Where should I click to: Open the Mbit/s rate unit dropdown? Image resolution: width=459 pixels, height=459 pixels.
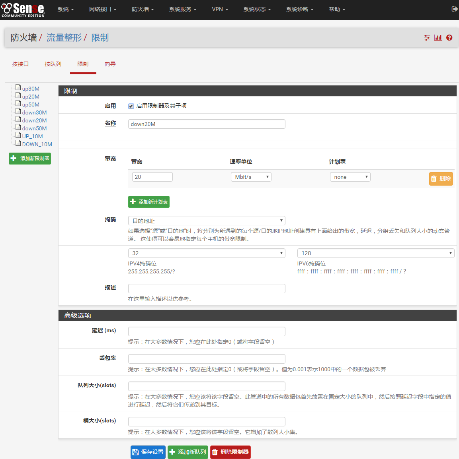click(x=251, y=177)
